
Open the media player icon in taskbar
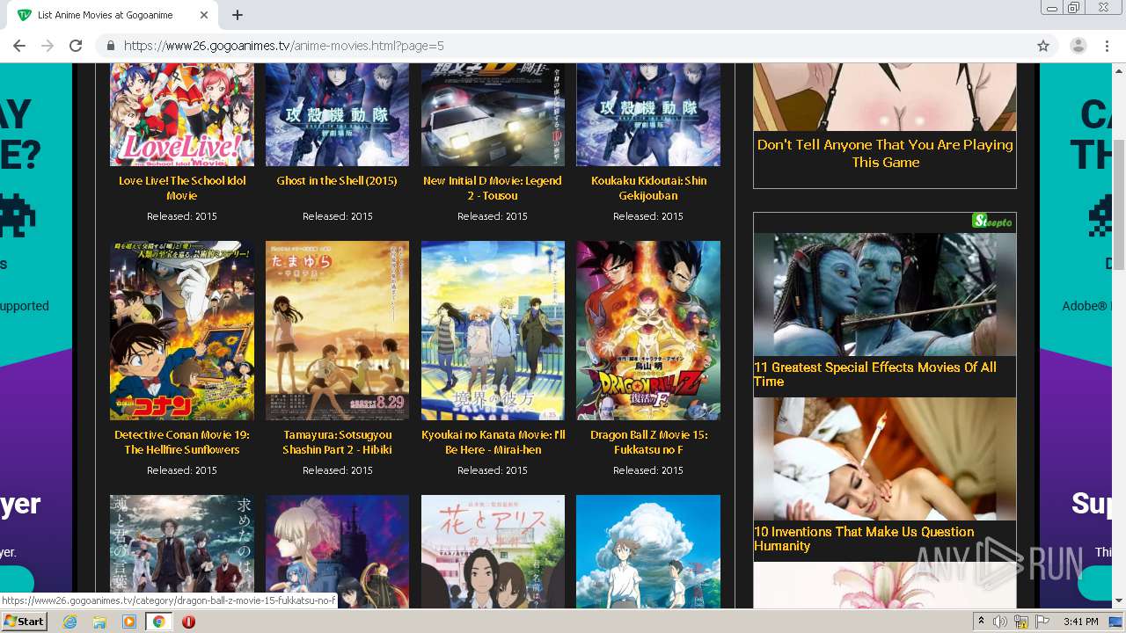click(x=129, y=622)
